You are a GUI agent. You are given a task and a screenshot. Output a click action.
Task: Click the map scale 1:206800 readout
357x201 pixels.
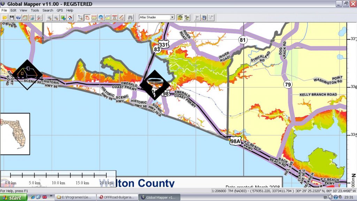[219, 191]
